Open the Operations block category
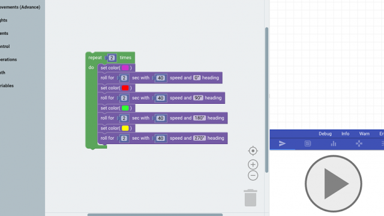Image resolution: width=384 pixels, height=216 pixels. (8, 59)
